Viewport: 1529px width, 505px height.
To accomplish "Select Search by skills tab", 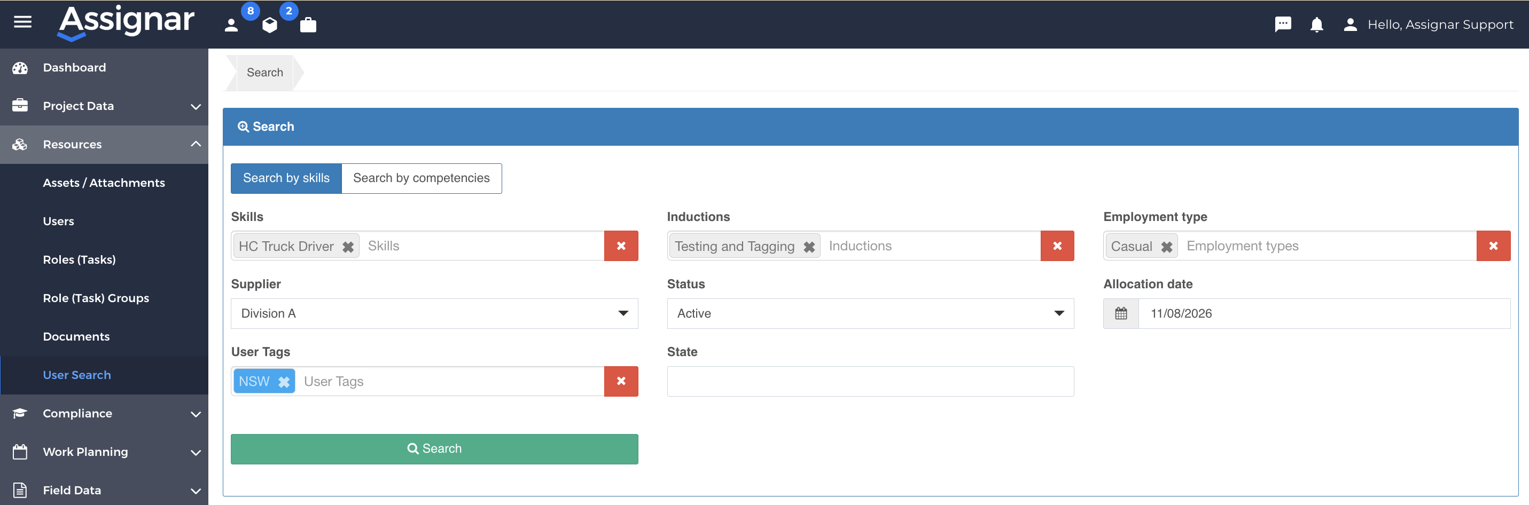I will tap(286, 178).
